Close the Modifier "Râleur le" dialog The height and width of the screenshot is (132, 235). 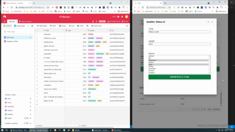pyautogui.click(x=212, y=22)
